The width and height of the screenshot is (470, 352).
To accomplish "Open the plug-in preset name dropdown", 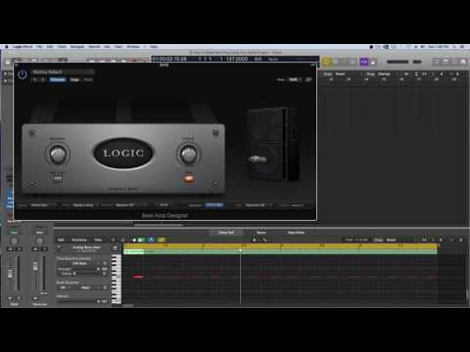I will pyautogui.click(x=63, y=71).
